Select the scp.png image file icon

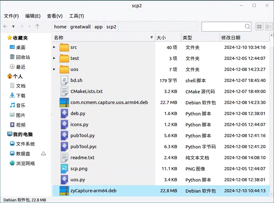[64, 169]
